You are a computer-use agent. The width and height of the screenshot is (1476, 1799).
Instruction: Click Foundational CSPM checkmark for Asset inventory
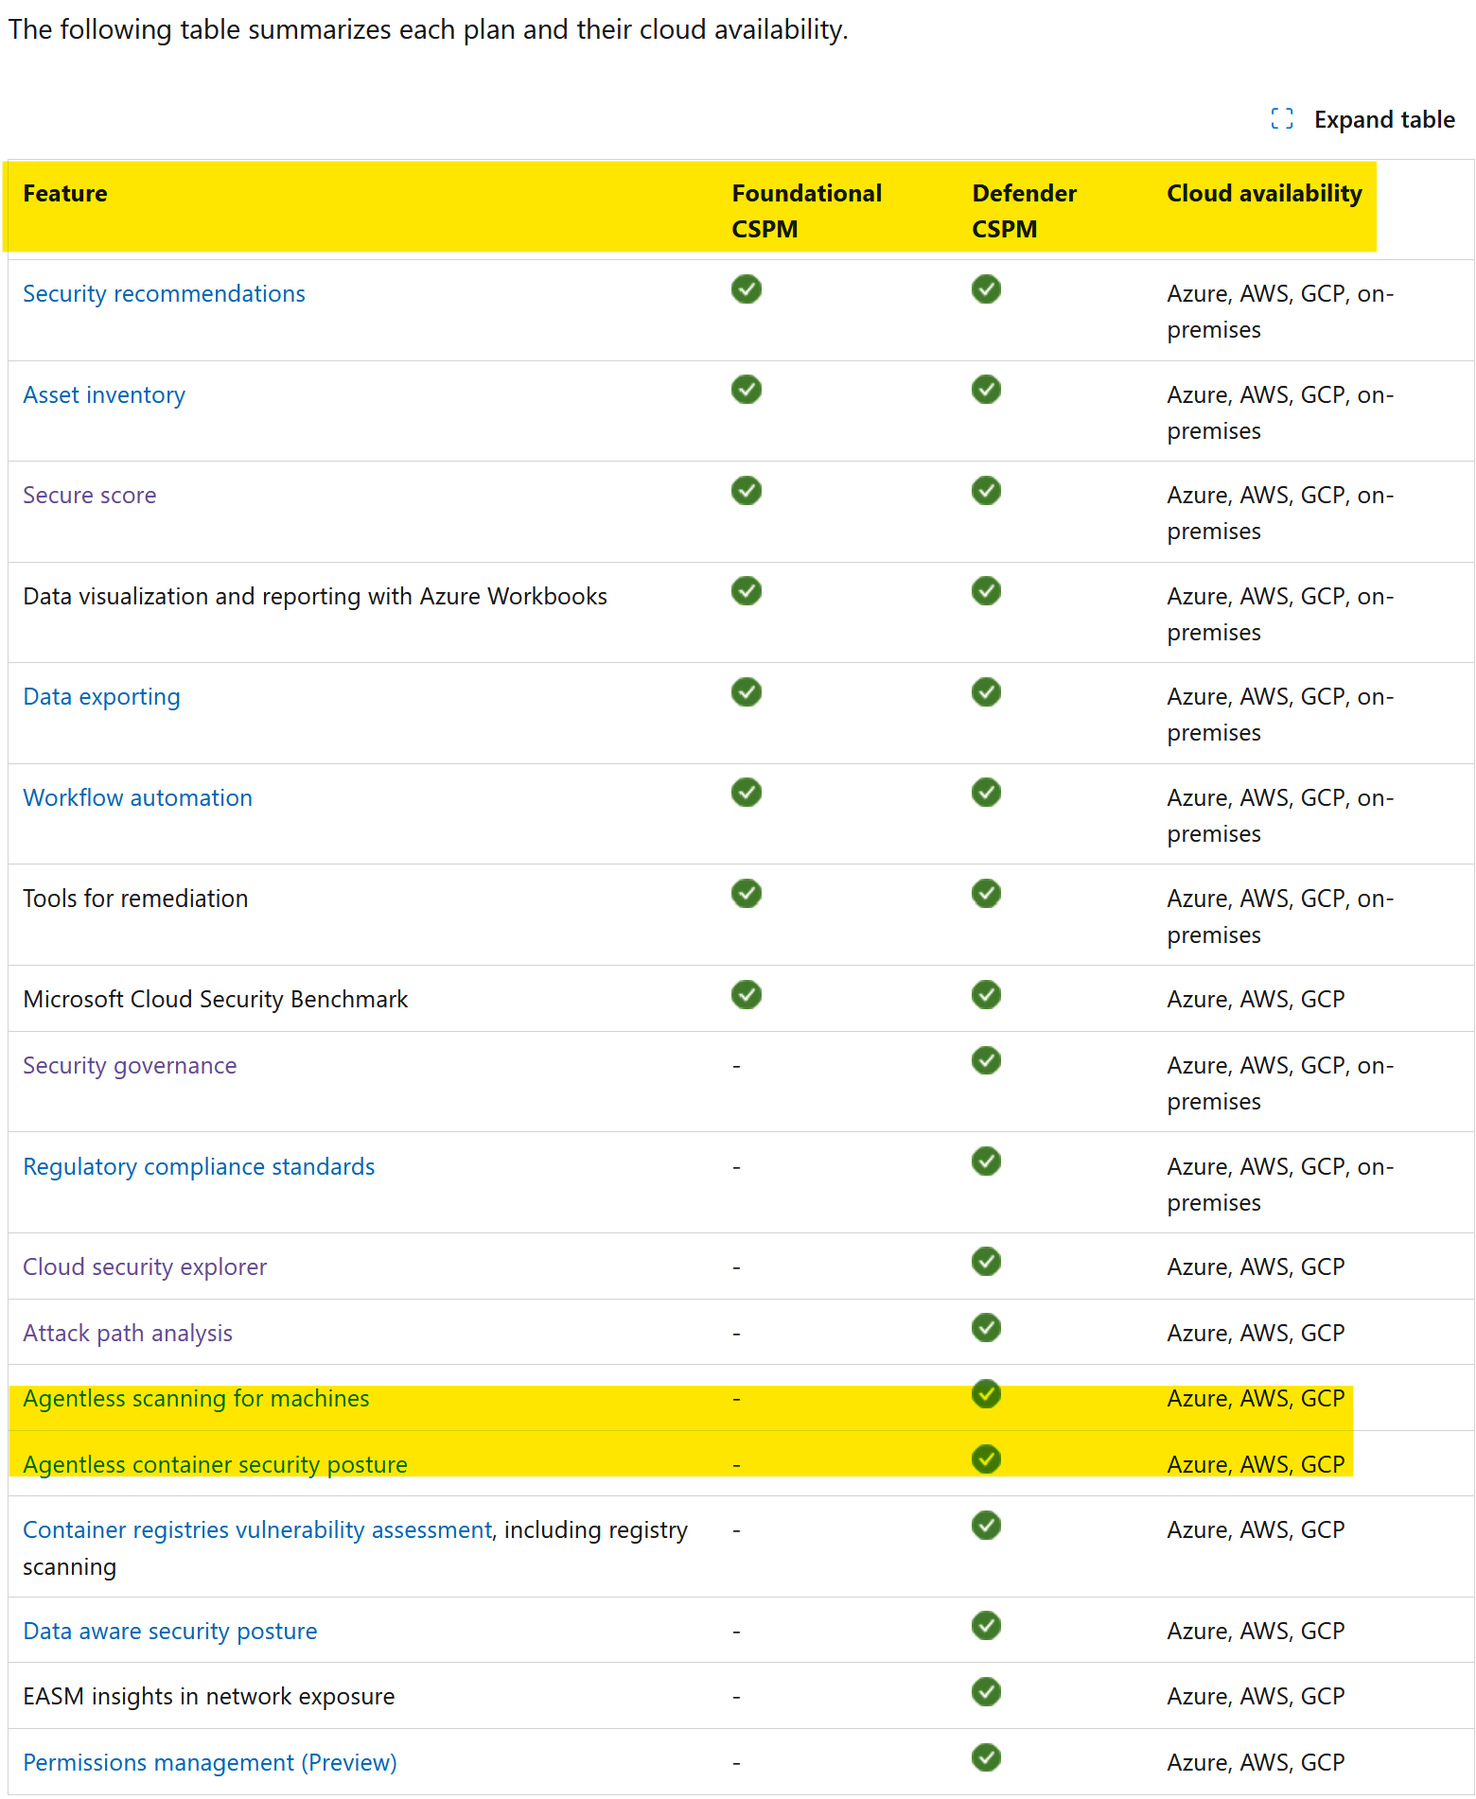pos(747,390)
